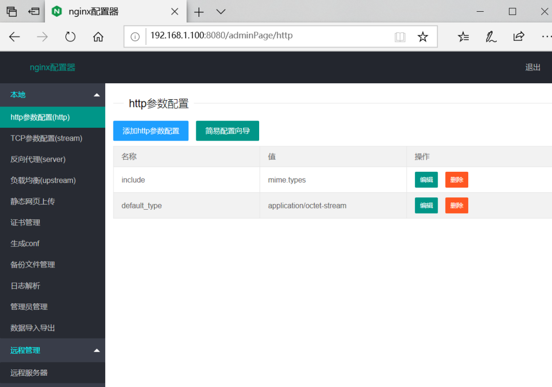Image resolution: width=552 pixels, height=387 pixels.
Task: Open 生成conf menu item
Action: (x=53, y=244)
